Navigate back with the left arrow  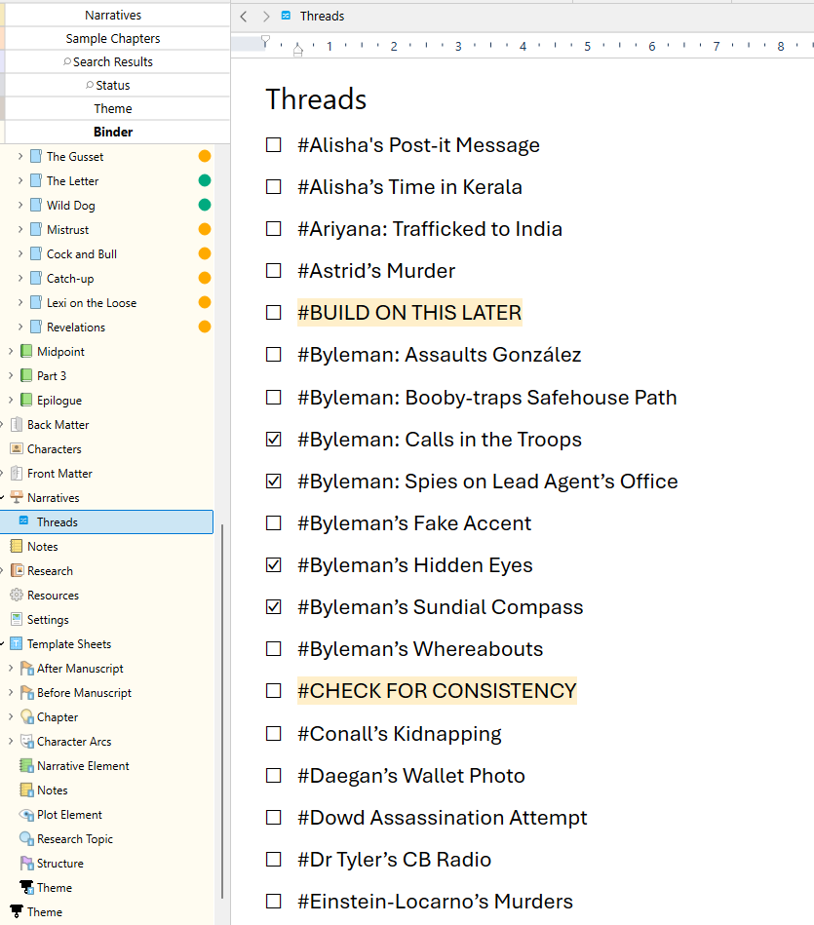tap(244, 16)
